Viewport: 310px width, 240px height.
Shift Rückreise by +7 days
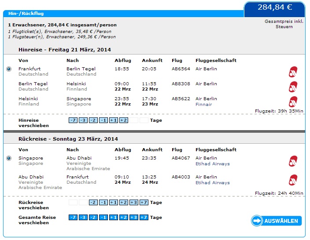pyautogui.click(x=144, y=202)
